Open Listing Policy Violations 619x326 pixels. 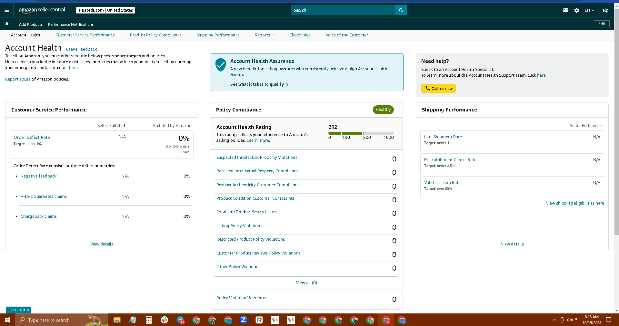pyautogui.click(x=239, y=226)
